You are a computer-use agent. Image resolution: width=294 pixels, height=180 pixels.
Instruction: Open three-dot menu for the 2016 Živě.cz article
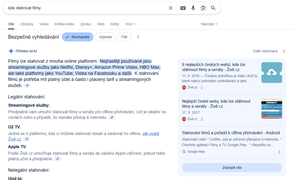coord(202,88)
